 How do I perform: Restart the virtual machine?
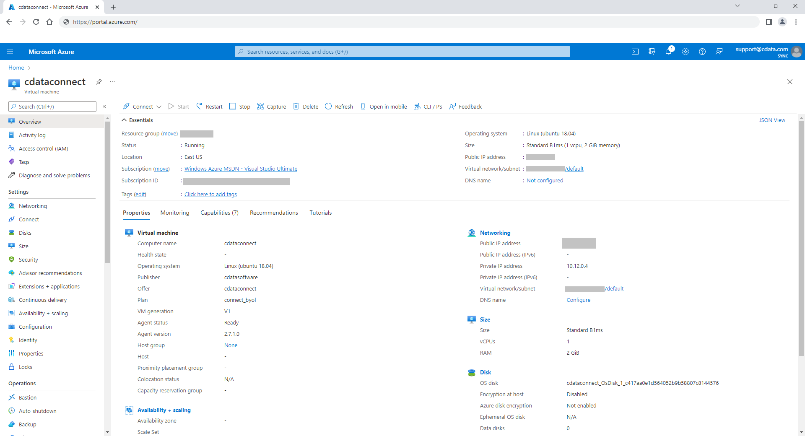pyautogui.click(x=209, y=106)
